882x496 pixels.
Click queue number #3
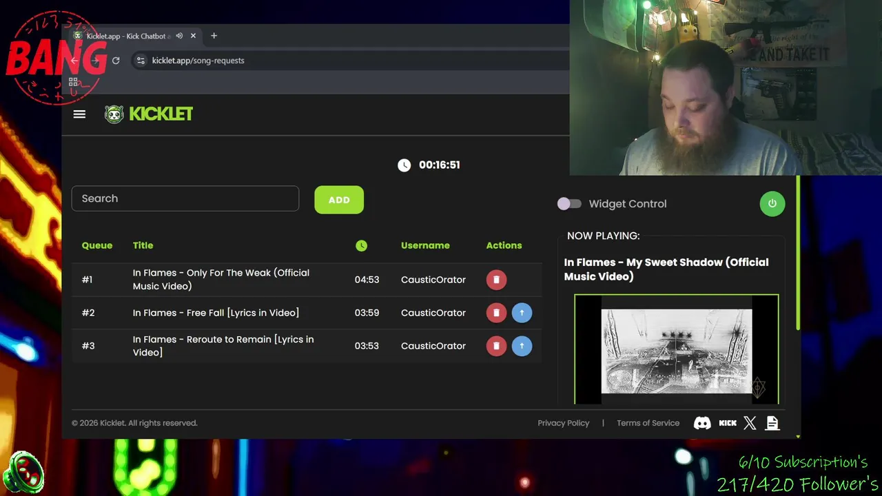click(88, 346)
